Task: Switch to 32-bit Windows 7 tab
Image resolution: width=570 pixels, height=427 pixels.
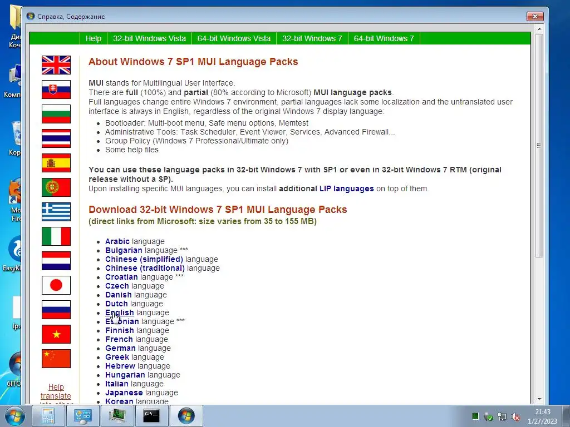Action: (x=312, y=38)
